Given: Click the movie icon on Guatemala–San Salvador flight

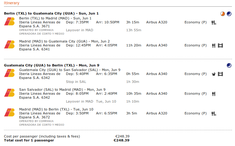Looking at the screenshot, I should pos(220,74).
